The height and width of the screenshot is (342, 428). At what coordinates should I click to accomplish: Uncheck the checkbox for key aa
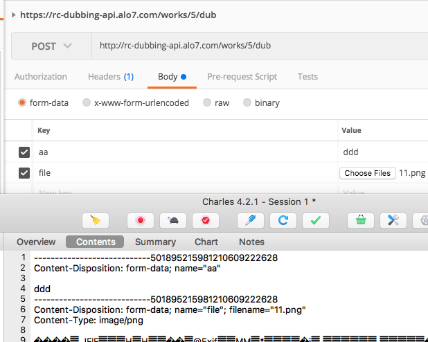coord(24,152)
